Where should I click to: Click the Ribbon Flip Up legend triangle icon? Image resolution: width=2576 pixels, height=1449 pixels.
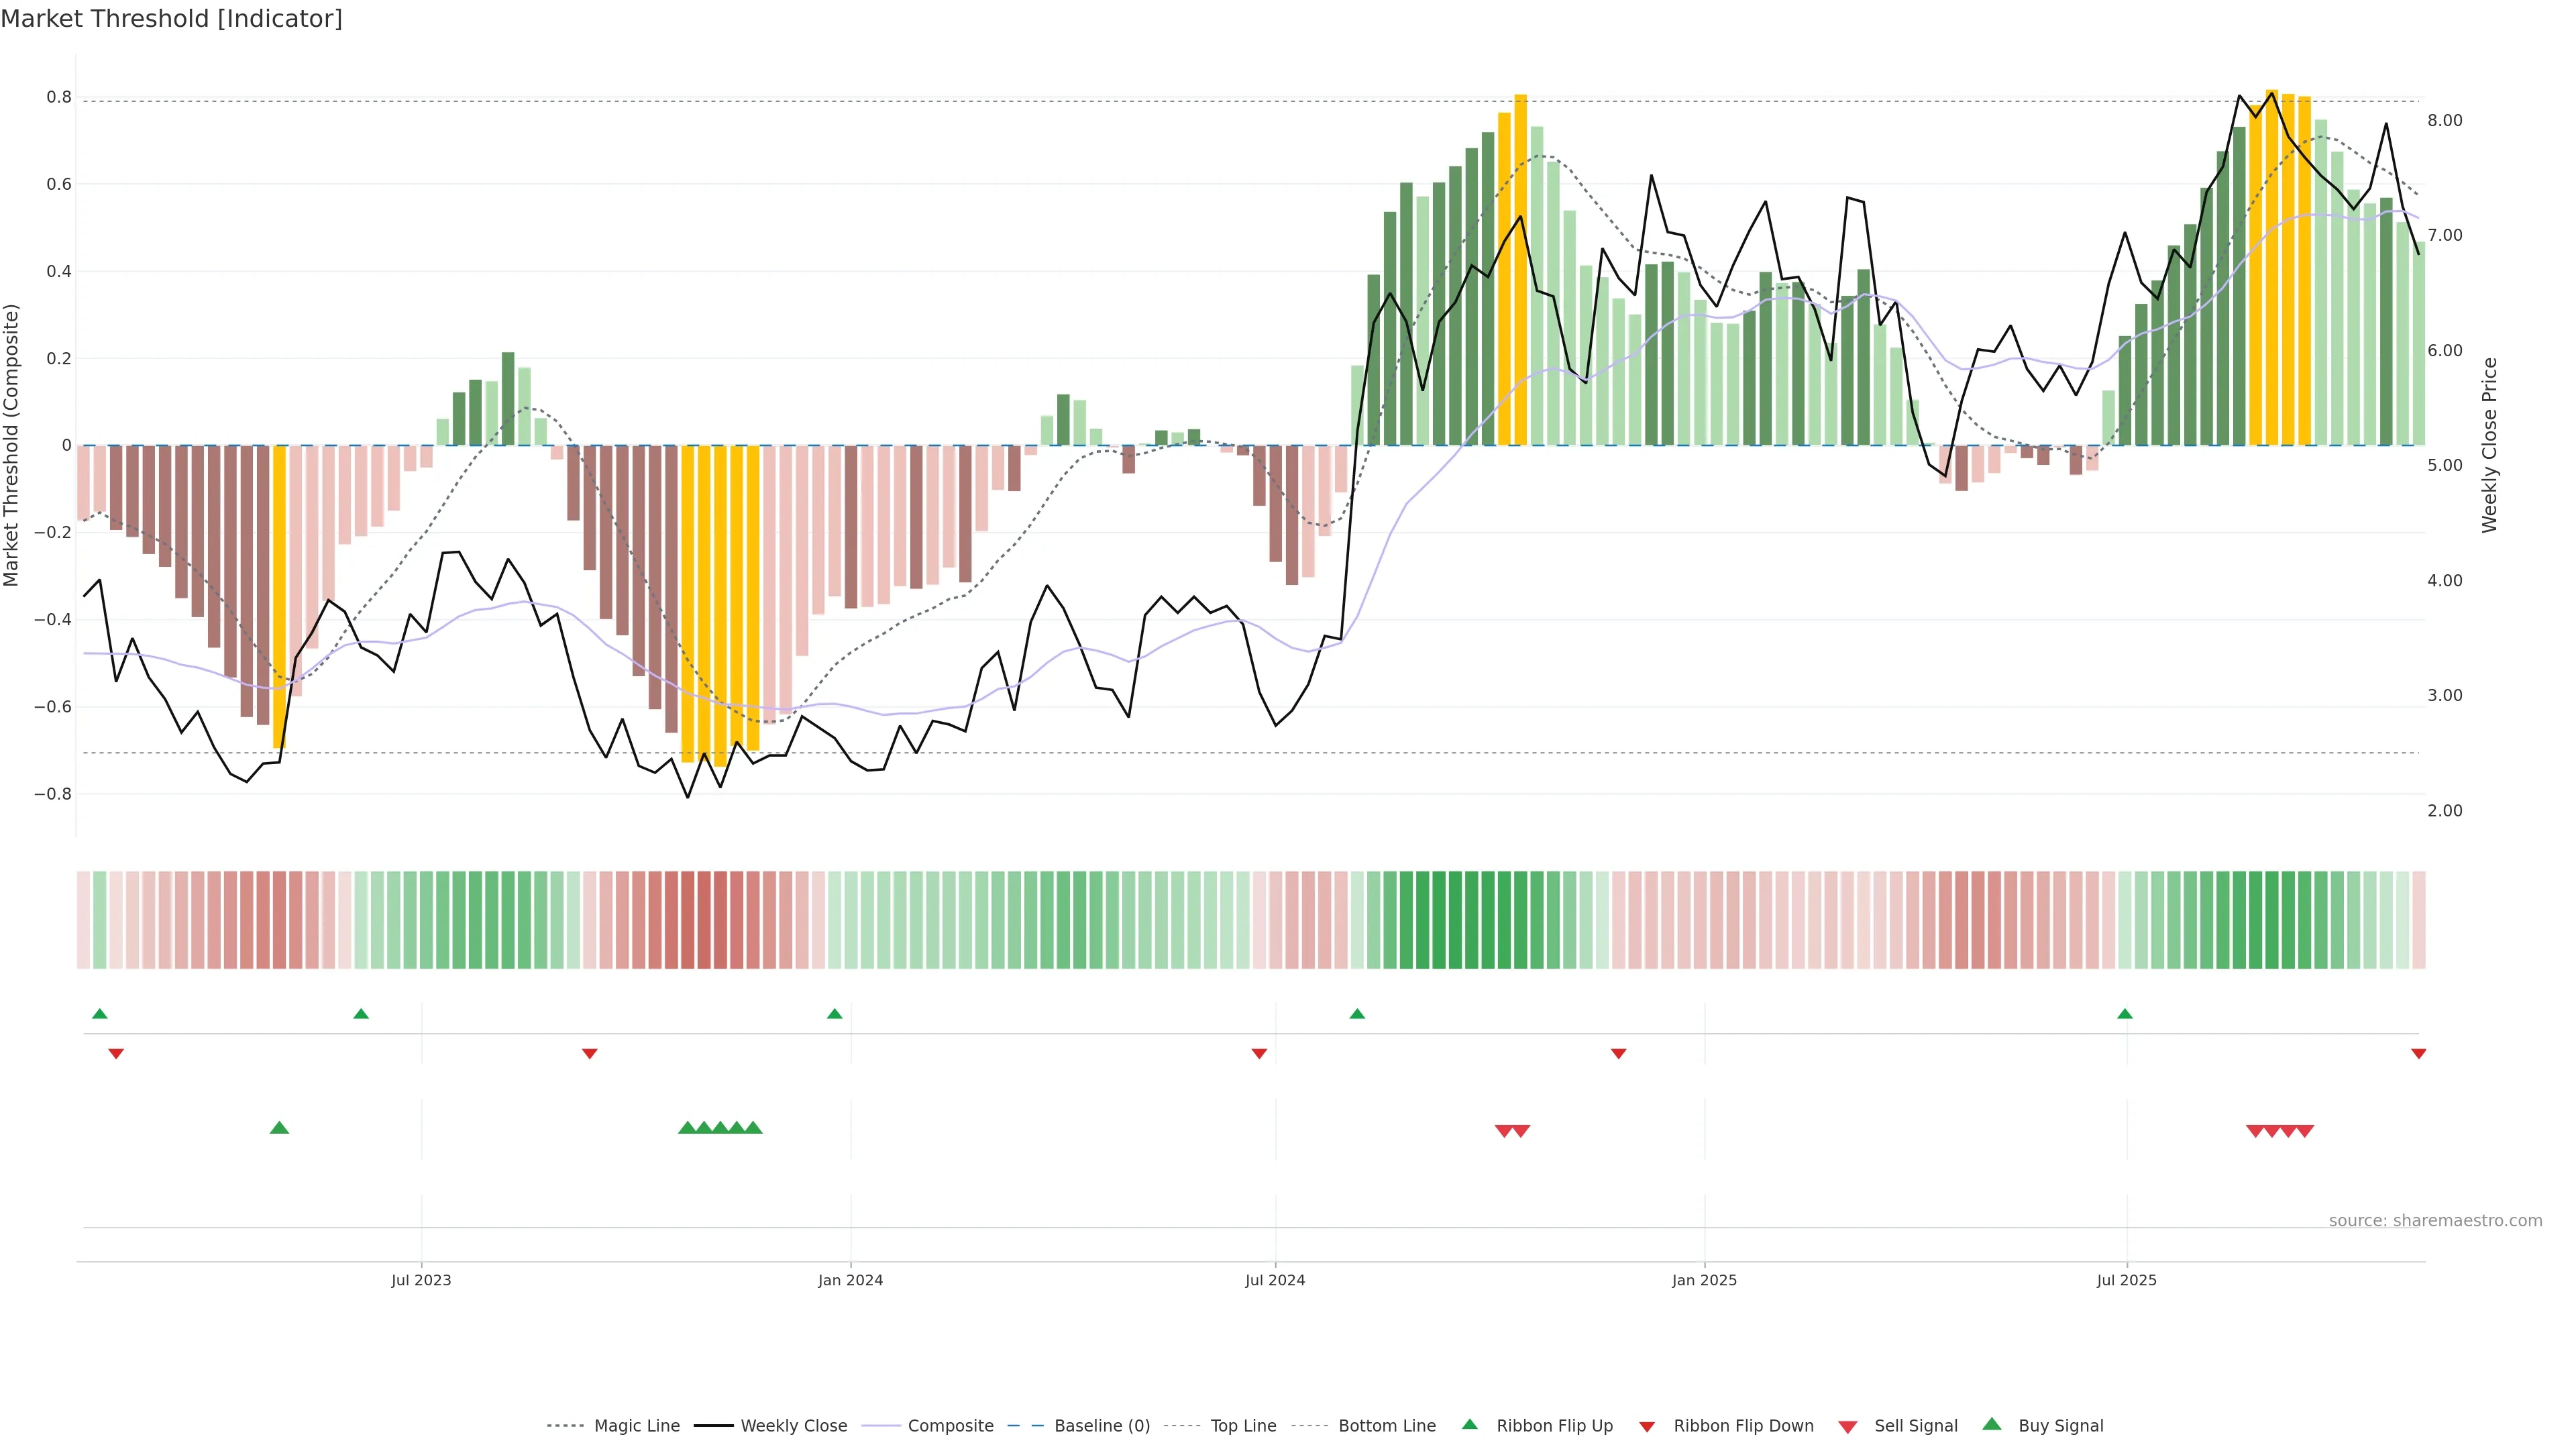tap(1469, 1424)
